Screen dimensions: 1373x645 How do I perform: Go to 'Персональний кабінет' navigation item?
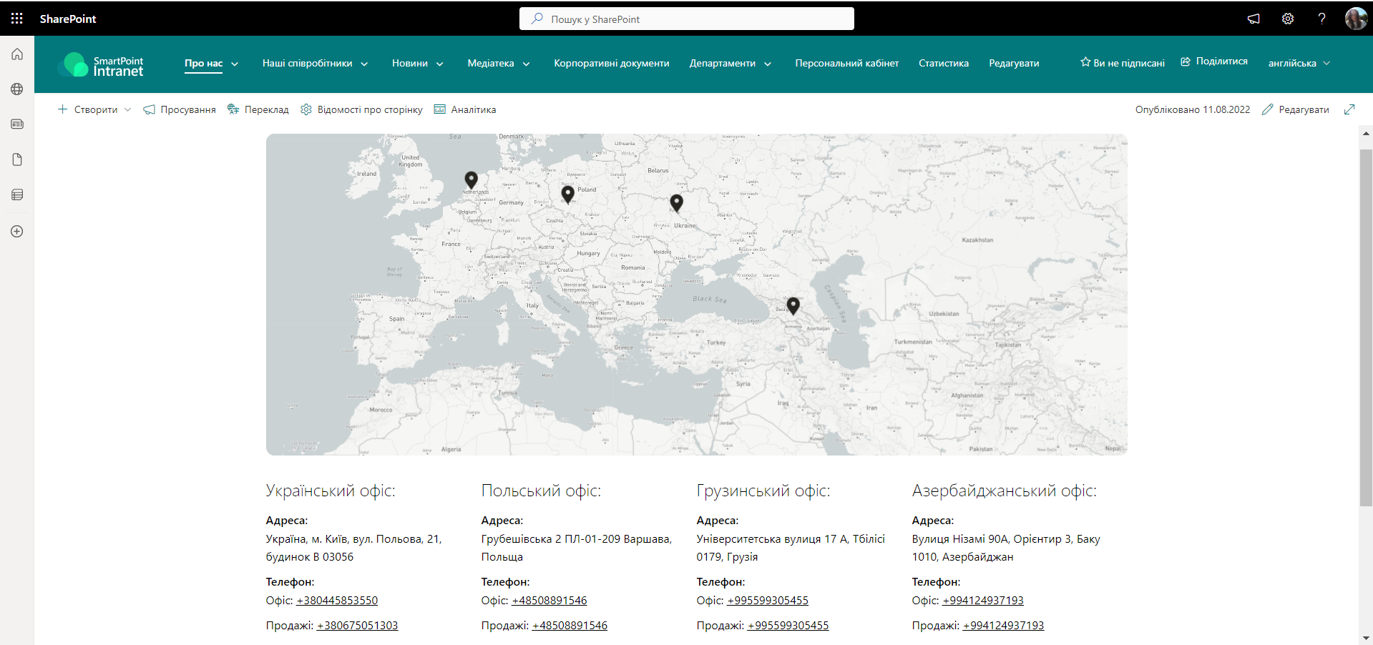846,64
